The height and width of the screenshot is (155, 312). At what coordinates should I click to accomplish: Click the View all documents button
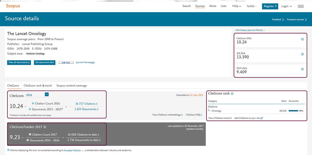pos(19,62)
